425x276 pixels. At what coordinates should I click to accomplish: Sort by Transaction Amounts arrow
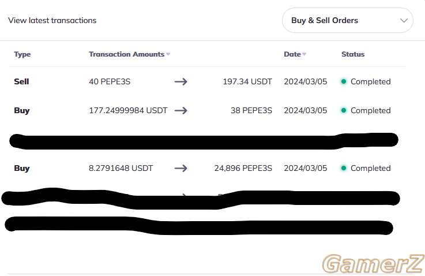click(168, 54)
